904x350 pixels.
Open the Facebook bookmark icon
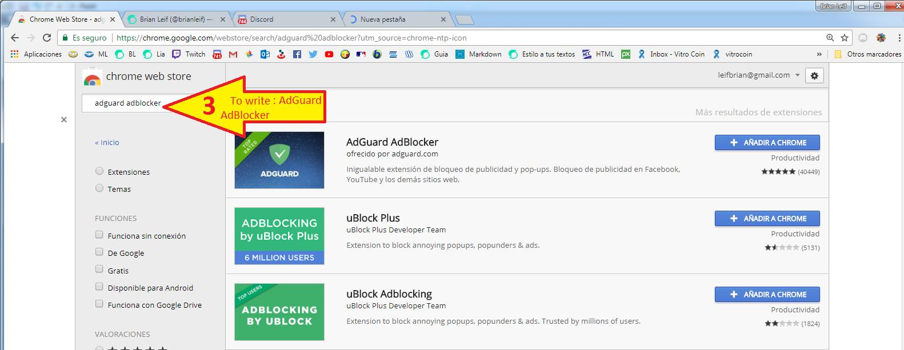click(x=297, y=54)
